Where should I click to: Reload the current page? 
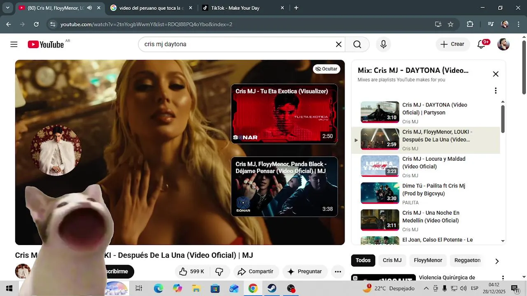(x=36, y=24)
